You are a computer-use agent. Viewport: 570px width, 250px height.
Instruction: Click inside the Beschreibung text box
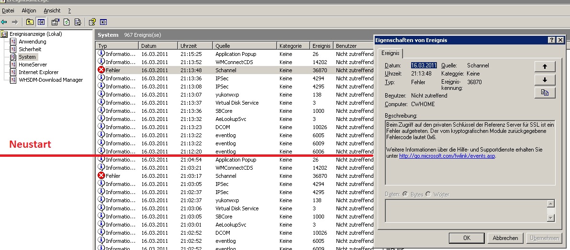pyautogui.click(x=470, y=152)
